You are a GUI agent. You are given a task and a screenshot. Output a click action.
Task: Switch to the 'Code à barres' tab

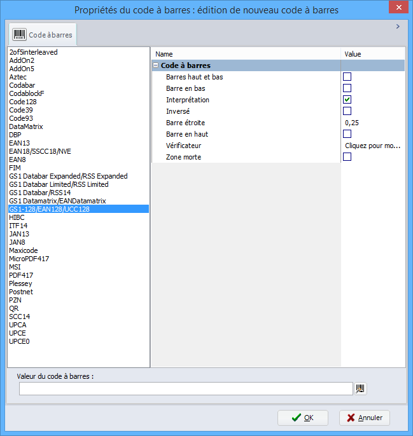click(x=43, y=35)
